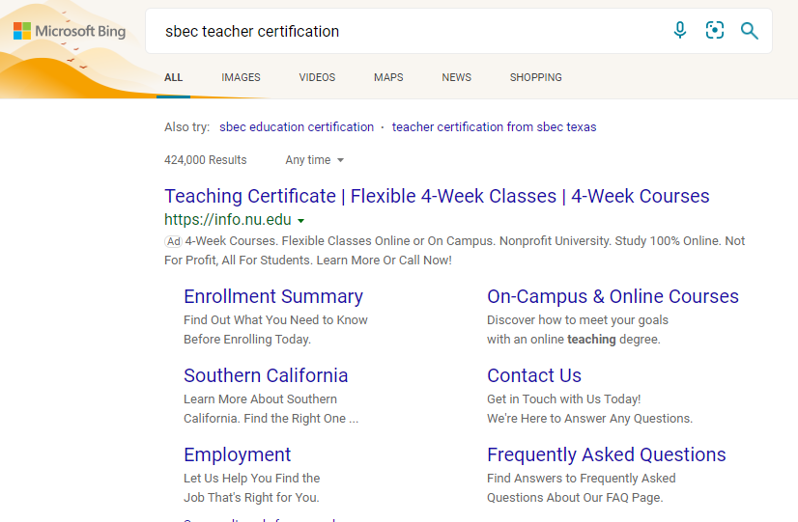Open the Enrollment Summary sitelink
Screen dimensions: 798x522
[273, 296]
